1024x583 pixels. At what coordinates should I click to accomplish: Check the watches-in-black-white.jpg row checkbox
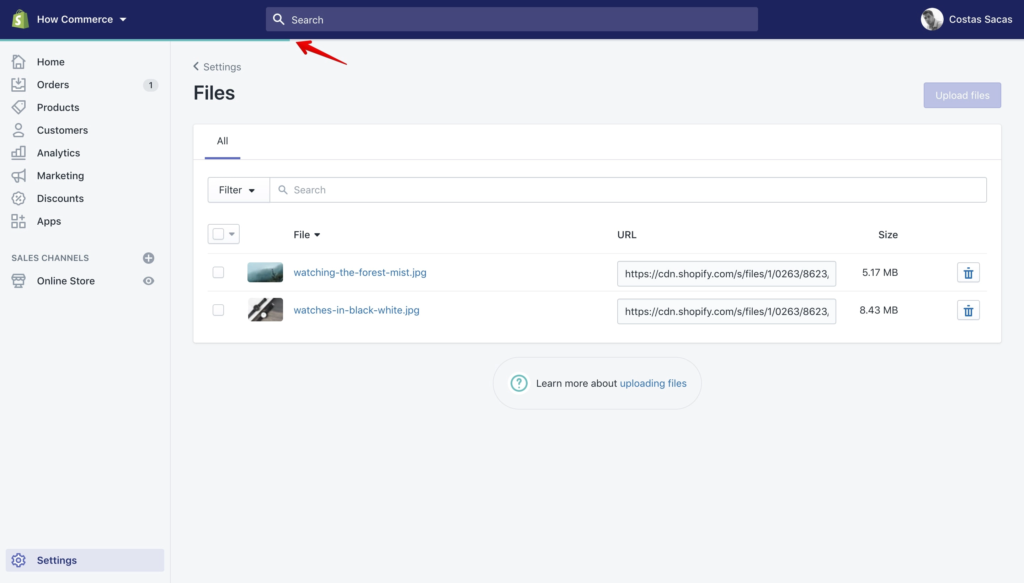(218, 310)
